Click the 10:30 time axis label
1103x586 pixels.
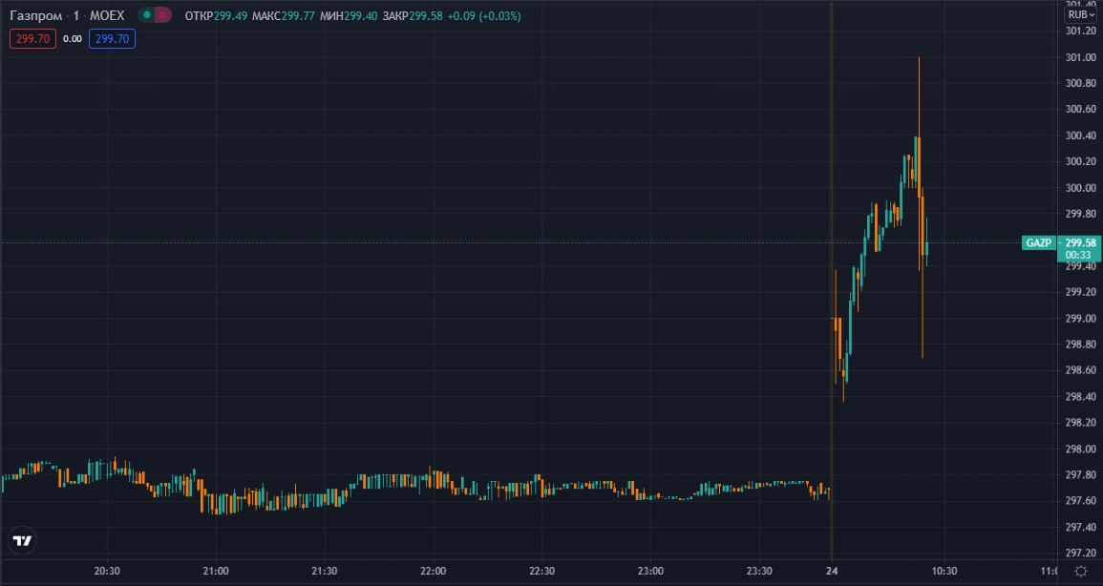(x=944, y=572)
